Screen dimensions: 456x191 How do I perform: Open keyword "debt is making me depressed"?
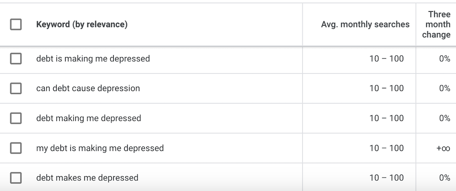(x=93, y=59)
